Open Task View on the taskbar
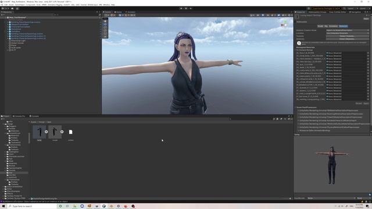372x209 pixels. click(x=67, y=206)
